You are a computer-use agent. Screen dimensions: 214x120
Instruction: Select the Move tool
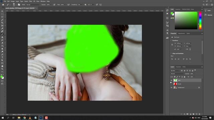(2, 11)
